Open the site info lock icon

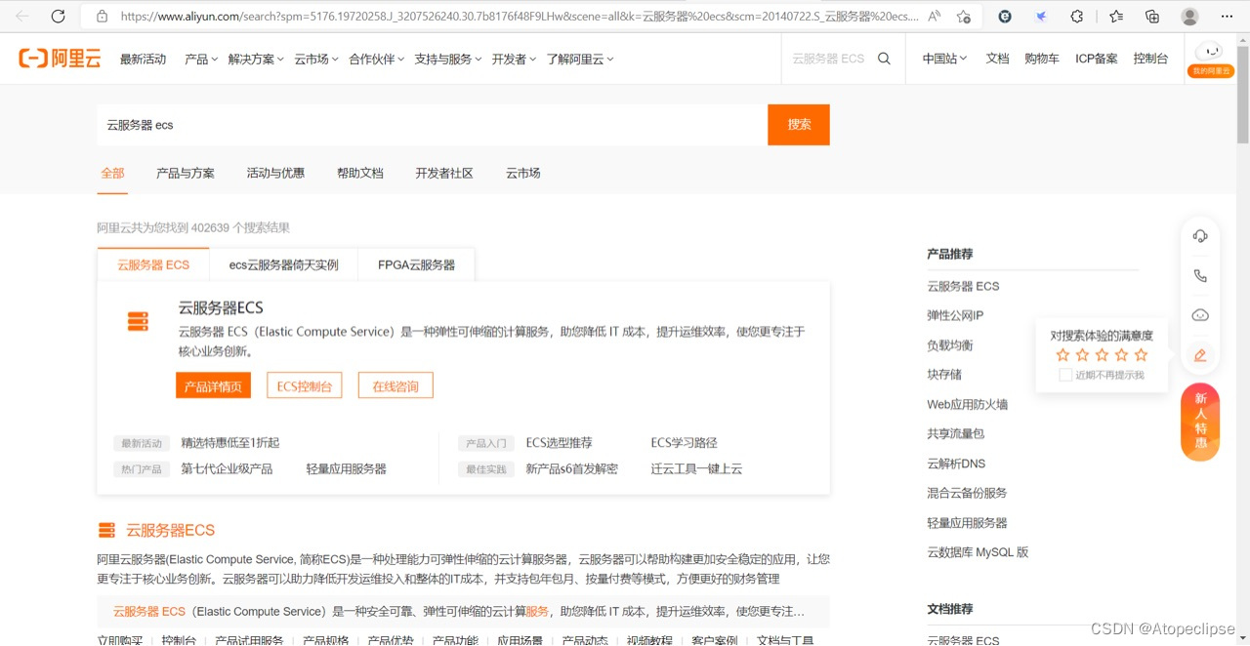pyautogui.click(x=102, y=17)
